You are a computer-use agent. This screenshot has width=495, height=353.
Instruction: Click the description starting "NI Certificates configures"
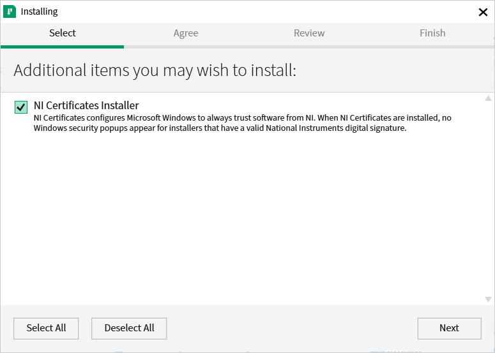243,123
